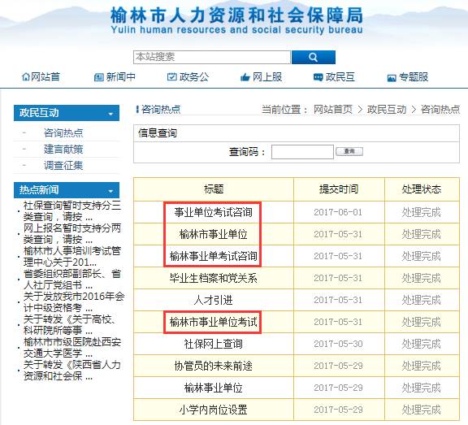Screen dimensions: 468x425
Task: Open the 网站首 navigation item
Action: pyautogui.click(x=45, y=77)
